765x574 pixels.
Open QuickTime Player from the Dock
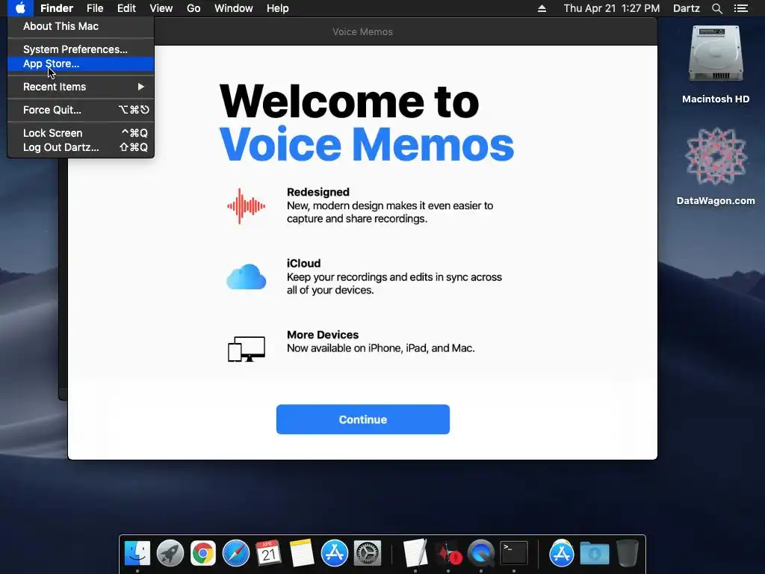point(481,553)
